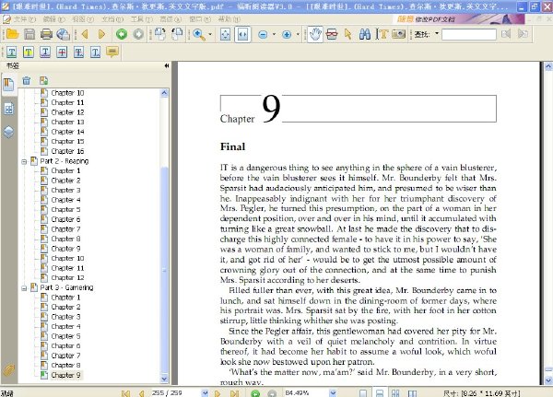Open the Tools menu
Viewport: 553px width, 397px height.
coord(142,19)
